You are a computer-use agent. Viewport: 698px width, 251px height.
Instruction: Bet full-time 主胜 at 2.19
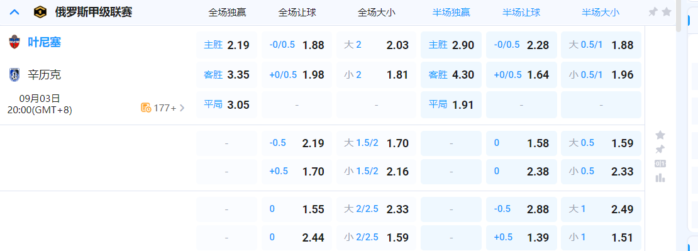(x=226, y=45)
